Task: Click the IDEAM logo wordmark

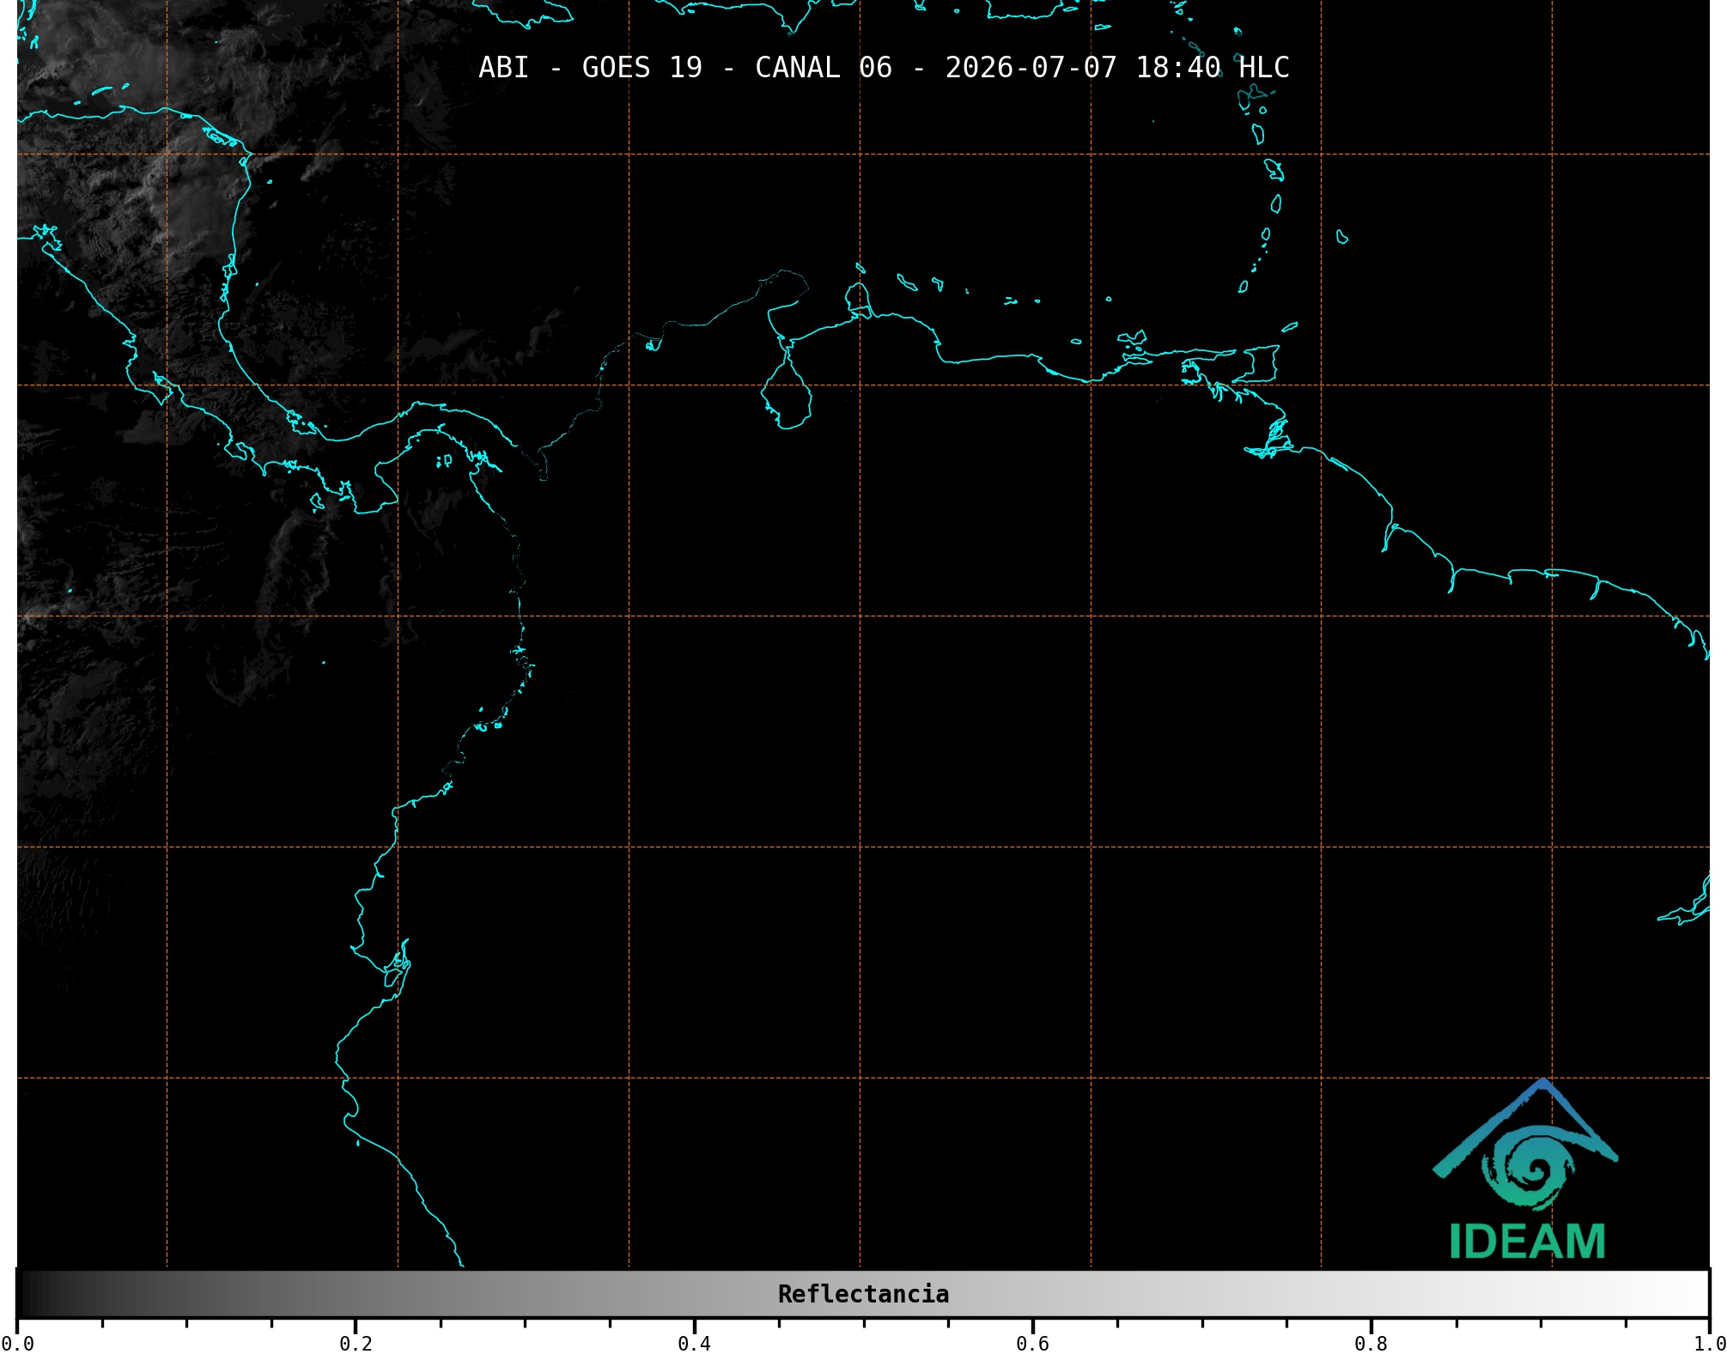Action: click(1527, 1242)
